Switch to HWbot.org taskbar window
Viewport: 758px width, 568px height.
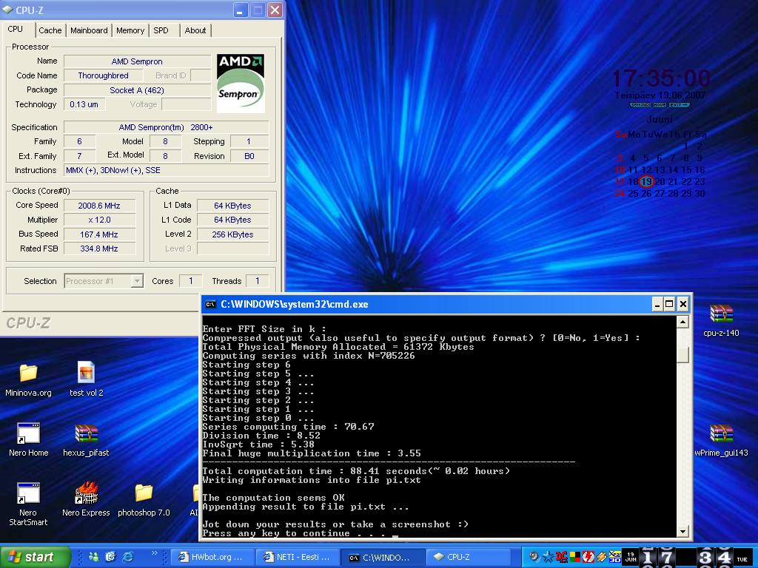(x=213, y=557)
